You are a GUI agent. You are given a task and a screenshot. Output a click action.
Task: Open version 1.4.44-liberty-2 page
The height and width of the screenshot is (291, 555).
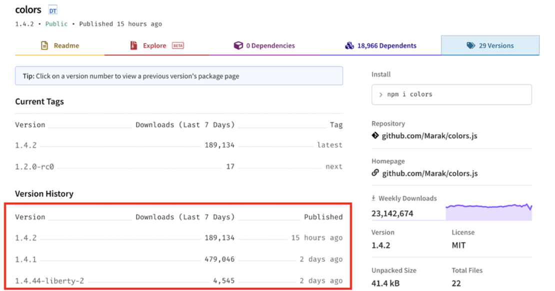click(x=49, y=281)
